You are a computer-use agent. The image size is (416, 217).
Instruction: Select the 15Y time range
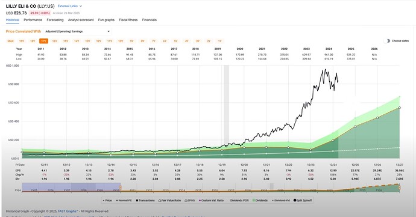(x=66, y=41)
